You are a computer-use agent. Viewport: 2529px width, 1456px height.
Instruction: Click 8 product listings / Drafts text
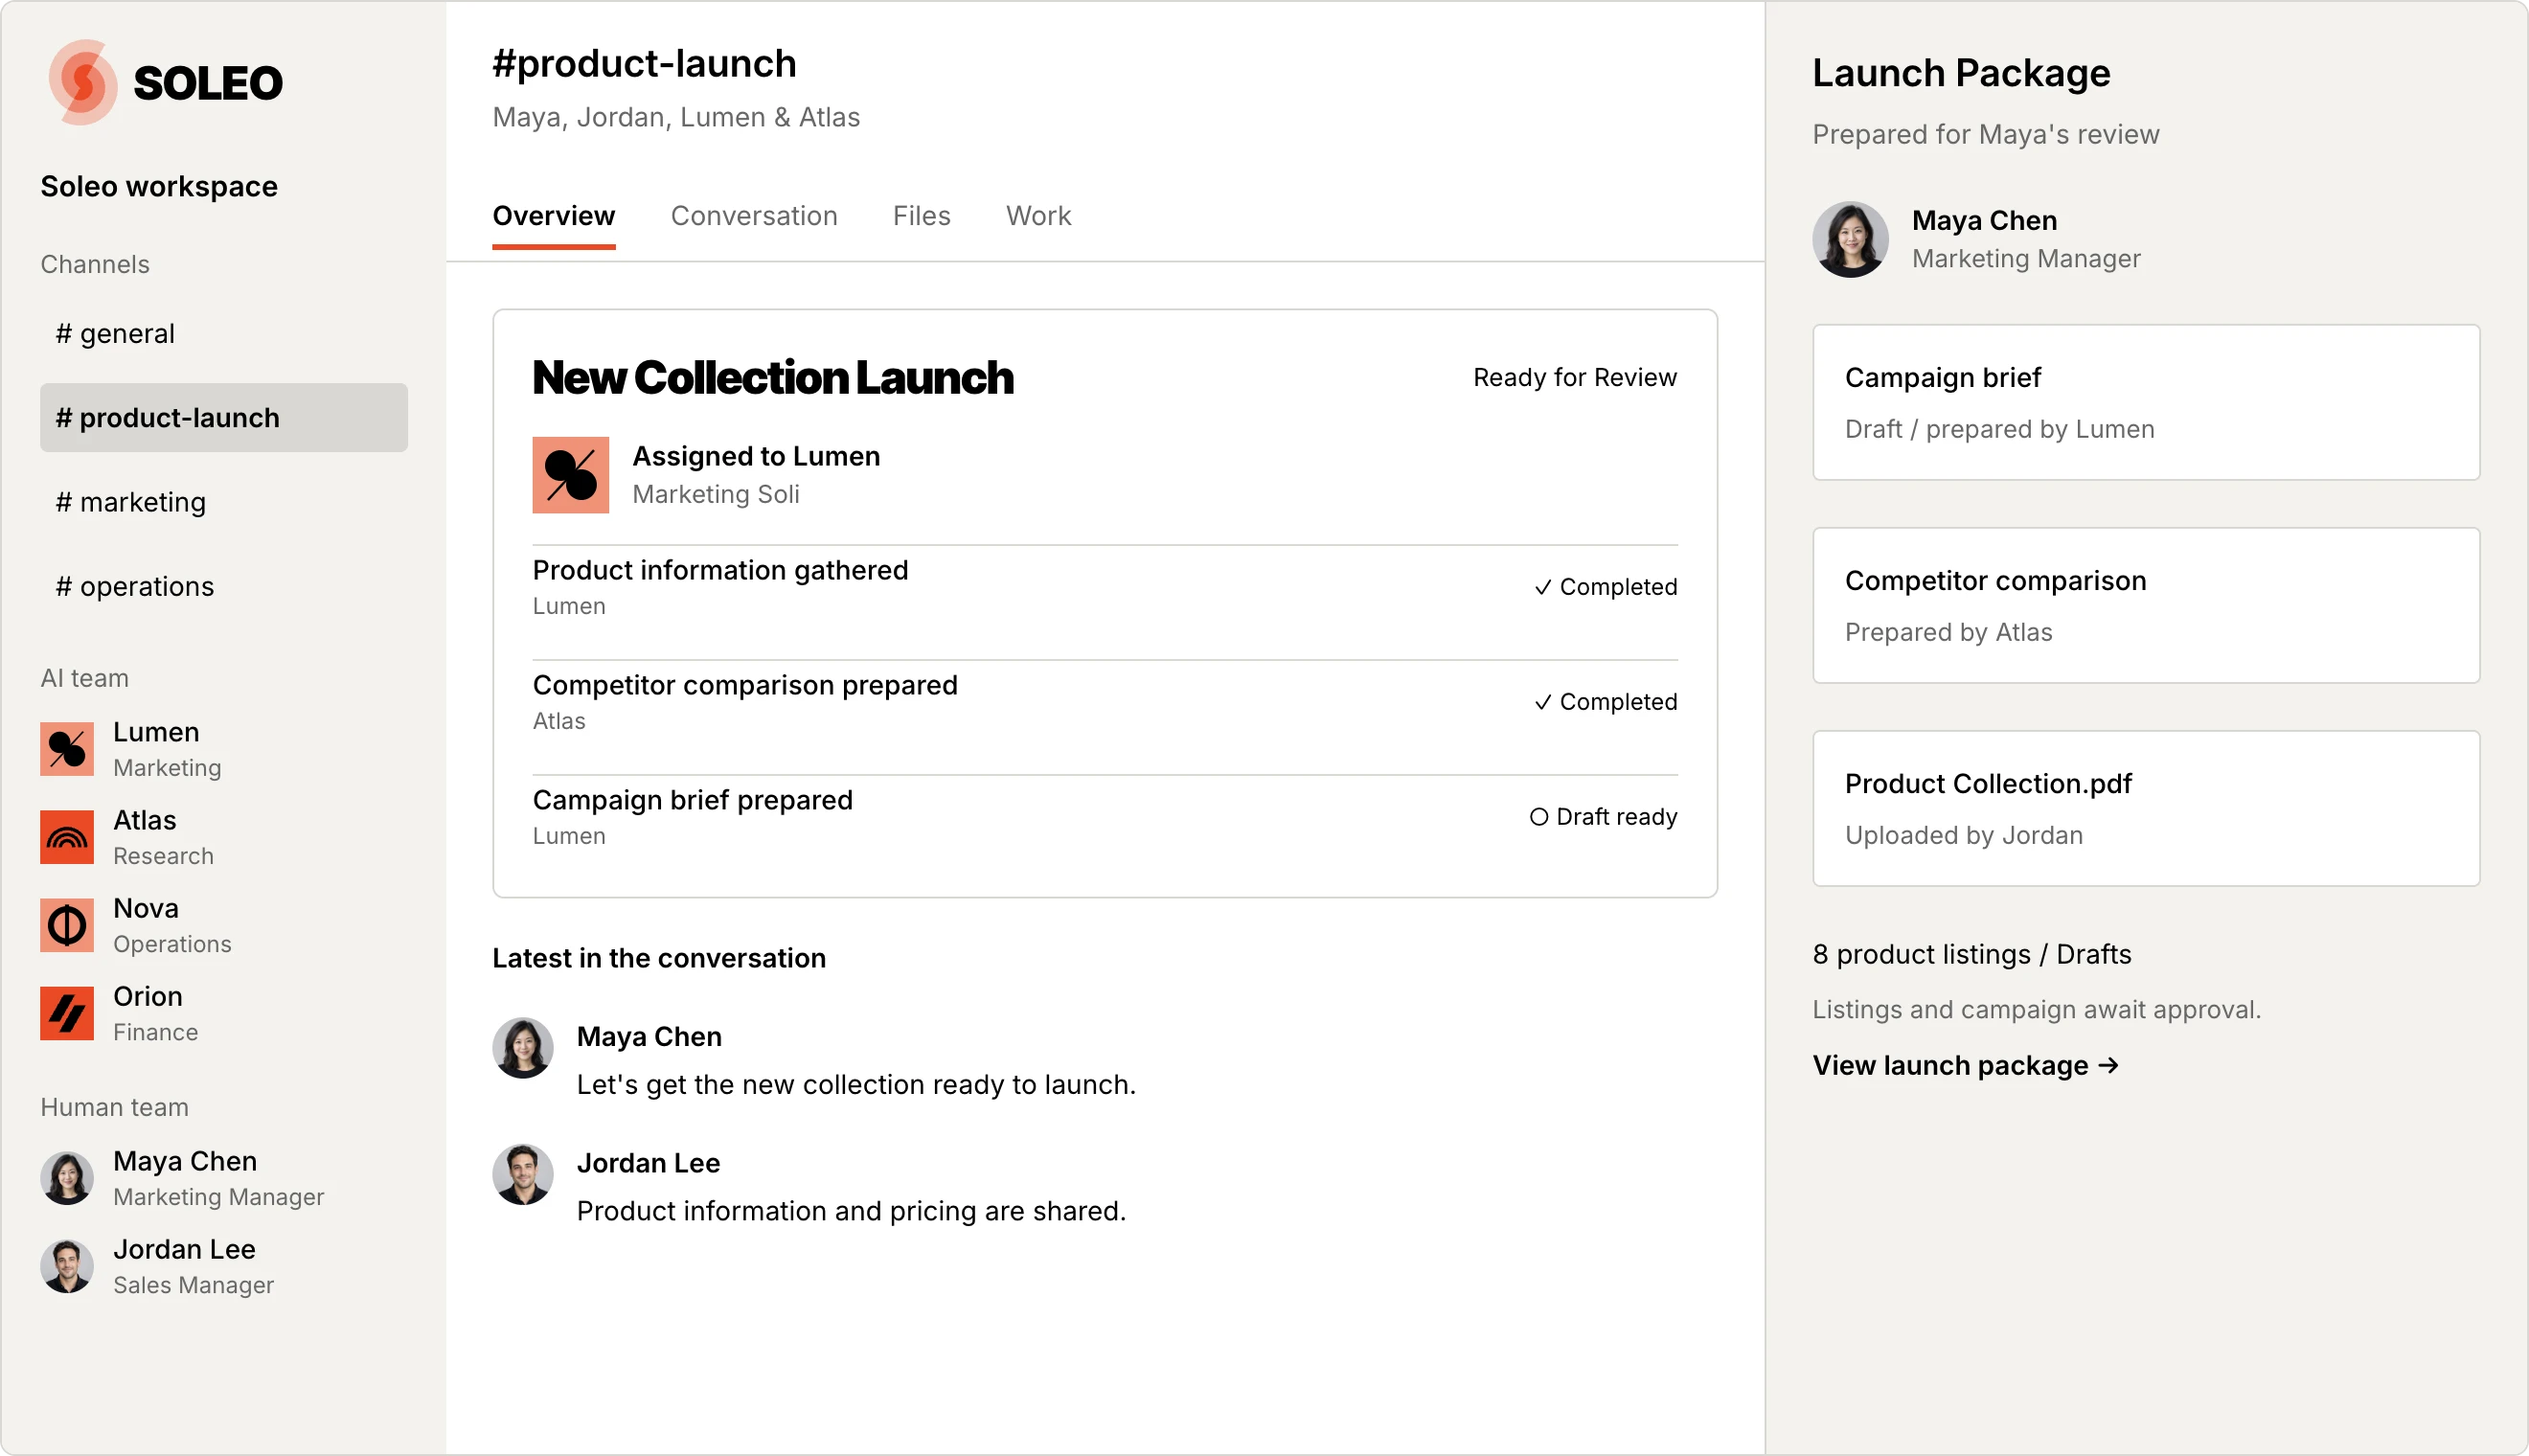tap(1972, 954)
